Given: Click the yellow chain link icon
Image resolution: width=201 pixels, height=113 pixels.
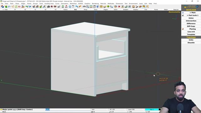Looking at the screenshot, I should click(x=23, y=7).
